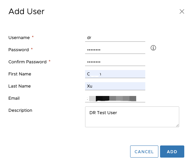Click the ADD button
The width and height of the screenshot is (192, 165).
pos(172,152)
